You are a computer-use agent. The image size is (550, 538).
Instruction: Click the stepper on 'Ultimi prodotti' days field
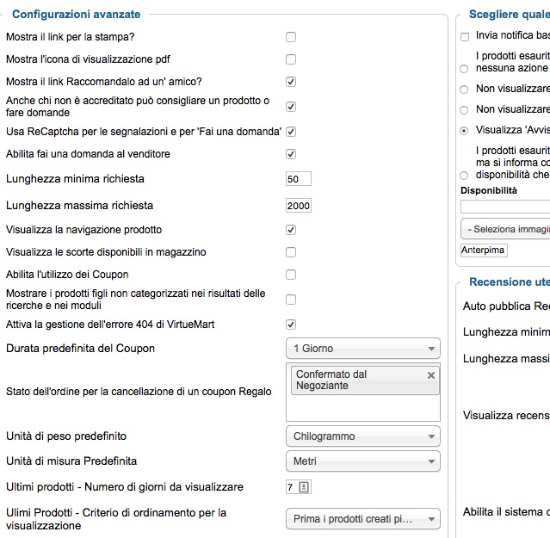click(x=304, y=487)
